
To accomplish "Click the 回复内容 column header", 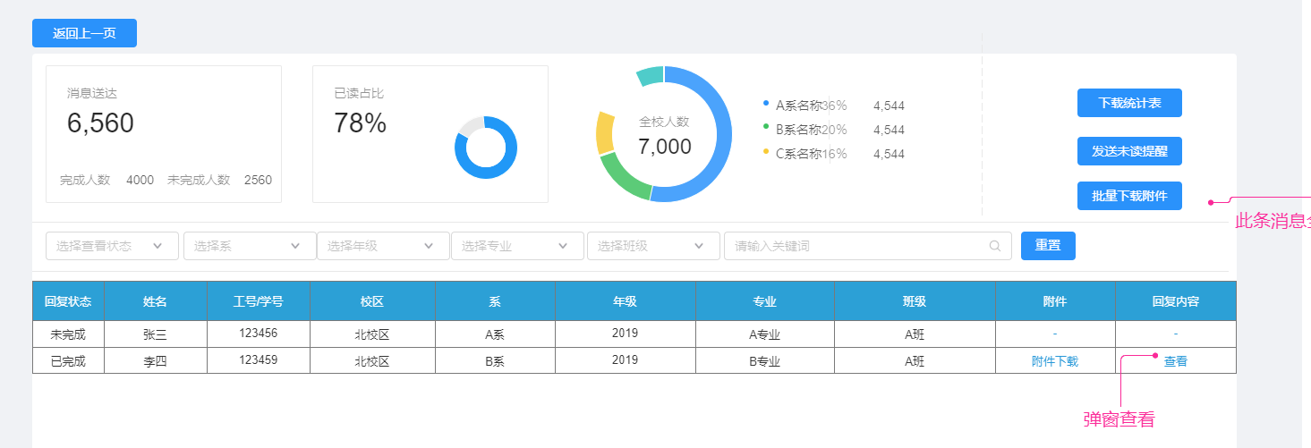I will 1176,301.
